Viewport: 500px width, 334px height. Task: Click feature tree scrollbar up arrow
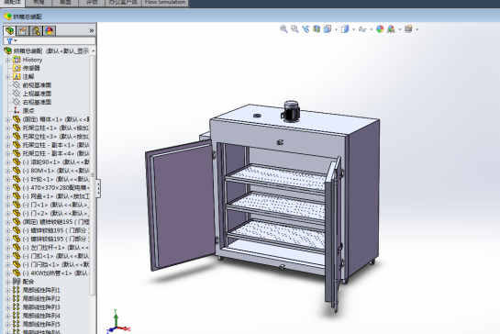(x=93, y=51)
